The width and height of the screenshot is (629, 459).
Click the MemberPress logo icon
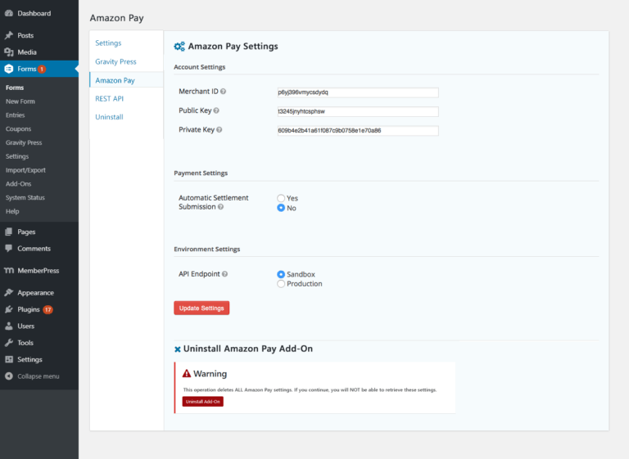click(9, 271)
